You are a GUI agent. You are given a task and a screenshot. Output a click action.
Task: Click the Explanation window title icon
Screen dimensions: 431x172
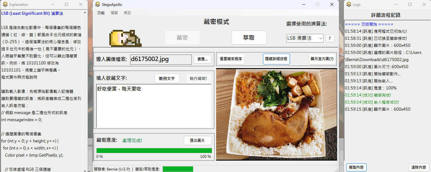5,4
